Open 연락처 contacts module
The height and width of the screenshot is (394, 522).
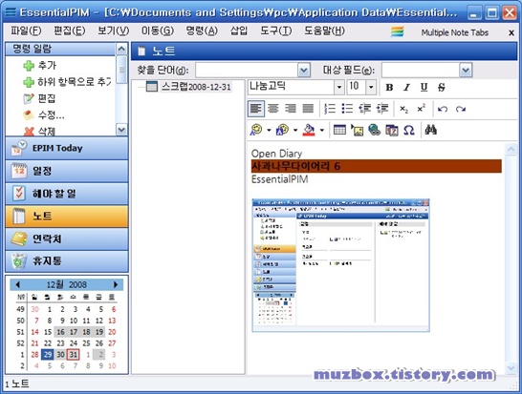[x=67, y=238]
